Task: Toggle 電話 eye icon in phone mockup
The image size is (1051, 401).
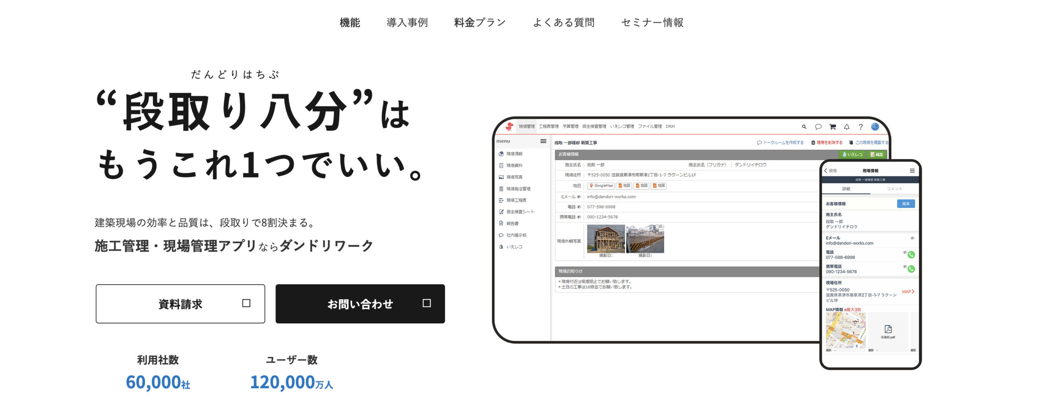Action: (x=904, y=252)
